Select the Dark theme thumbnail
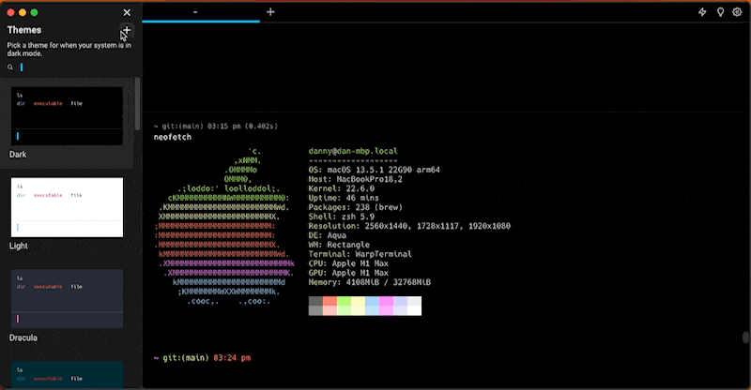This screenshot has height=390, width=751. (x=67, y=116)
